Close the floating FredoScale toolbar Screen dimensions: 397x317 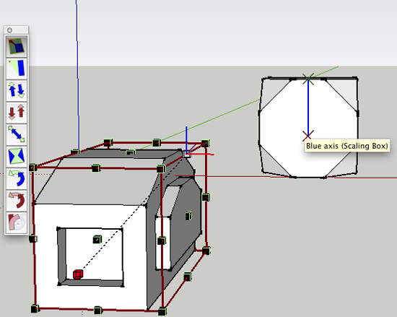(9, 30)
